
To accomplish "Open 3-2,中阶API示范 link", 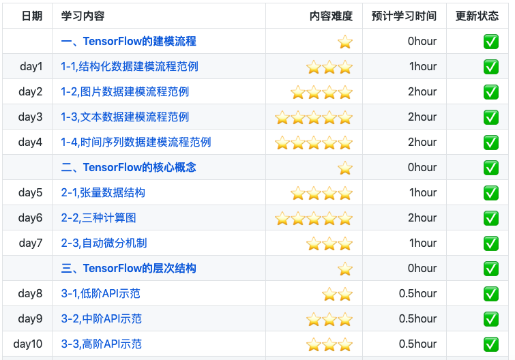I will 101,319.
